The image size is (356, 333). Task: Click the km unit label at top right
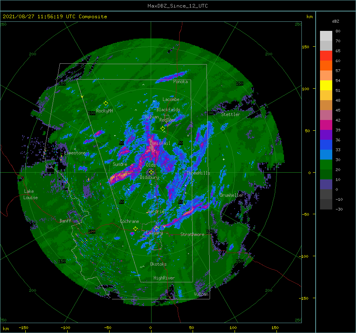[309, 17]
